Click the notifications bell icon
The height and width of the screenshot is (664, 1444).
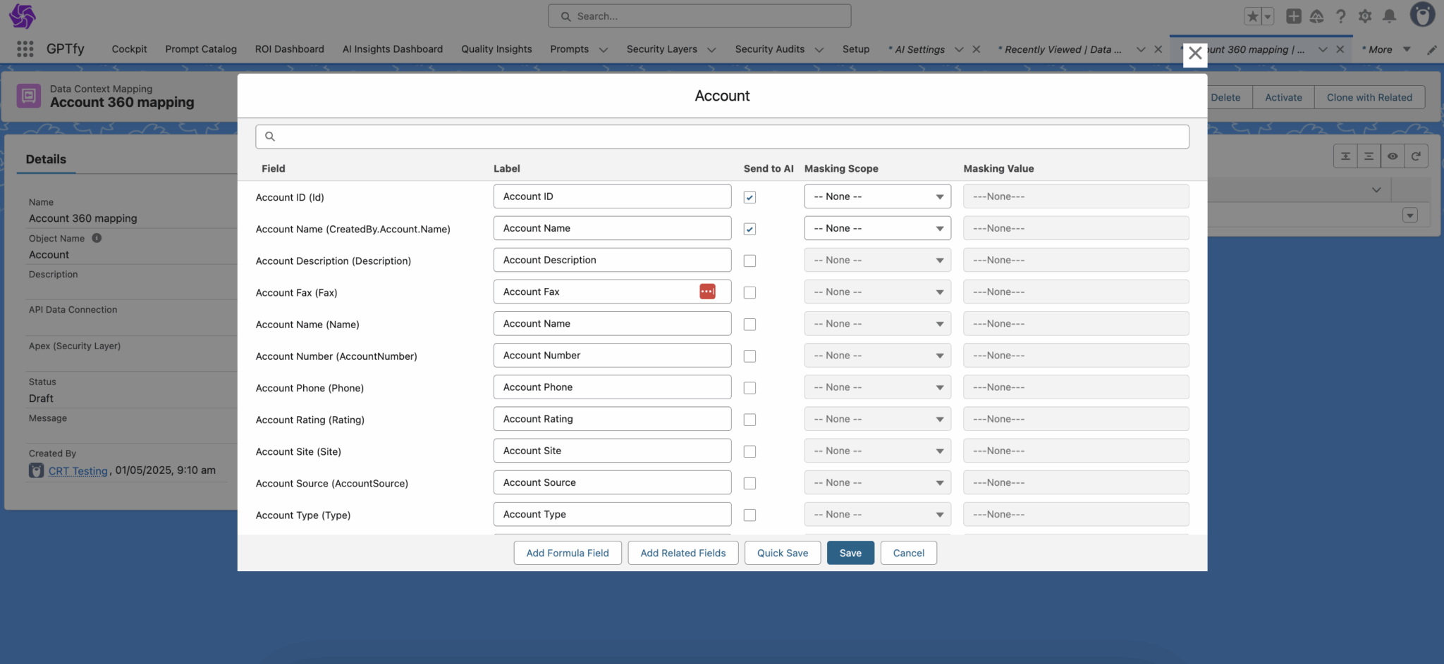point(1389,16)
